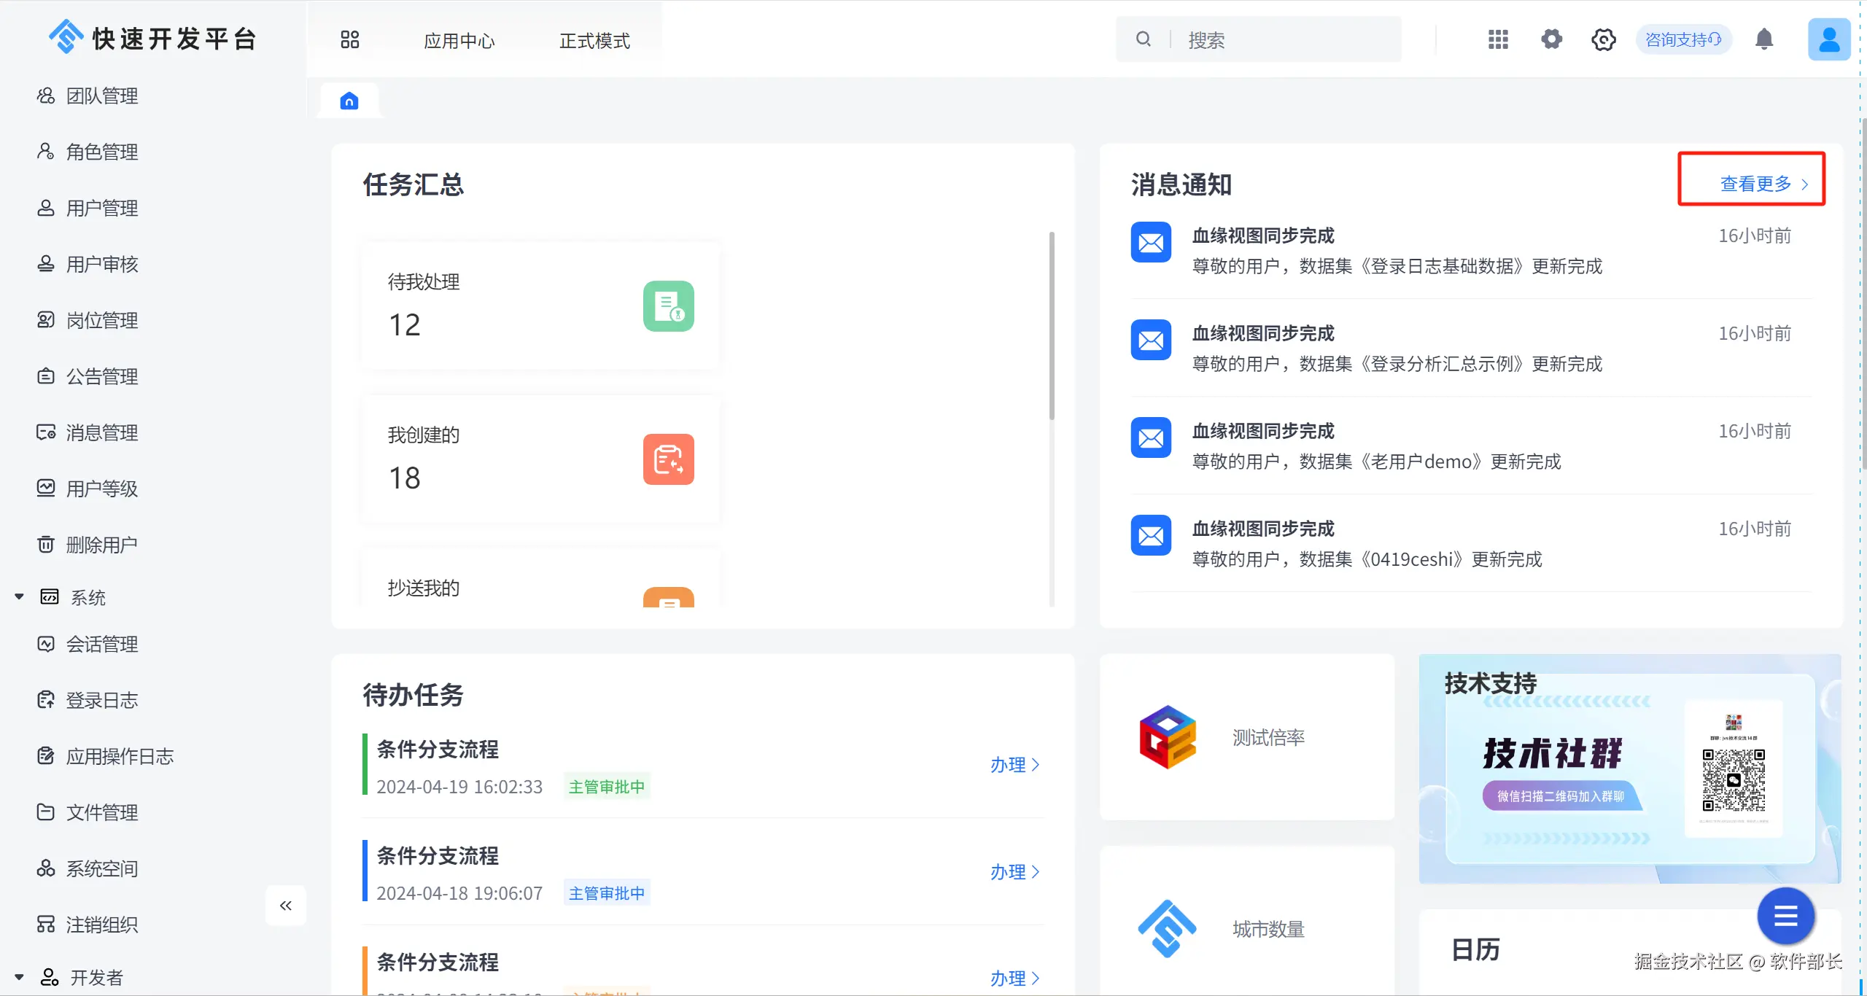1867x996 pixels.
Task: Click the green 待我处理 task icon
Action: tap(668, 306)
